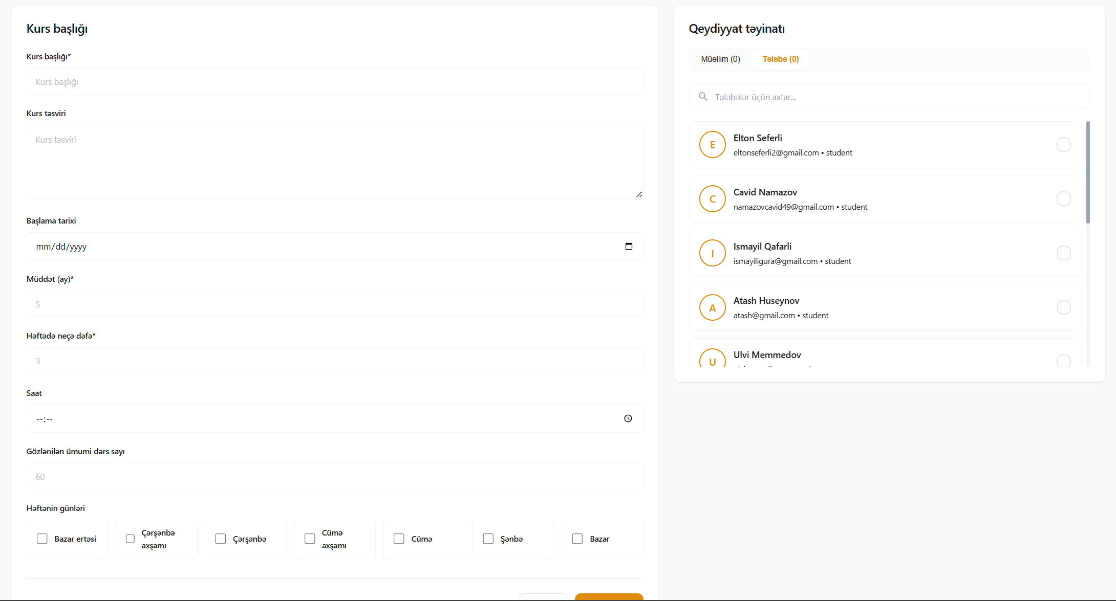Focus the Tələbələr üçün axtar search box

pyautogui.click(x=896, y=97)
